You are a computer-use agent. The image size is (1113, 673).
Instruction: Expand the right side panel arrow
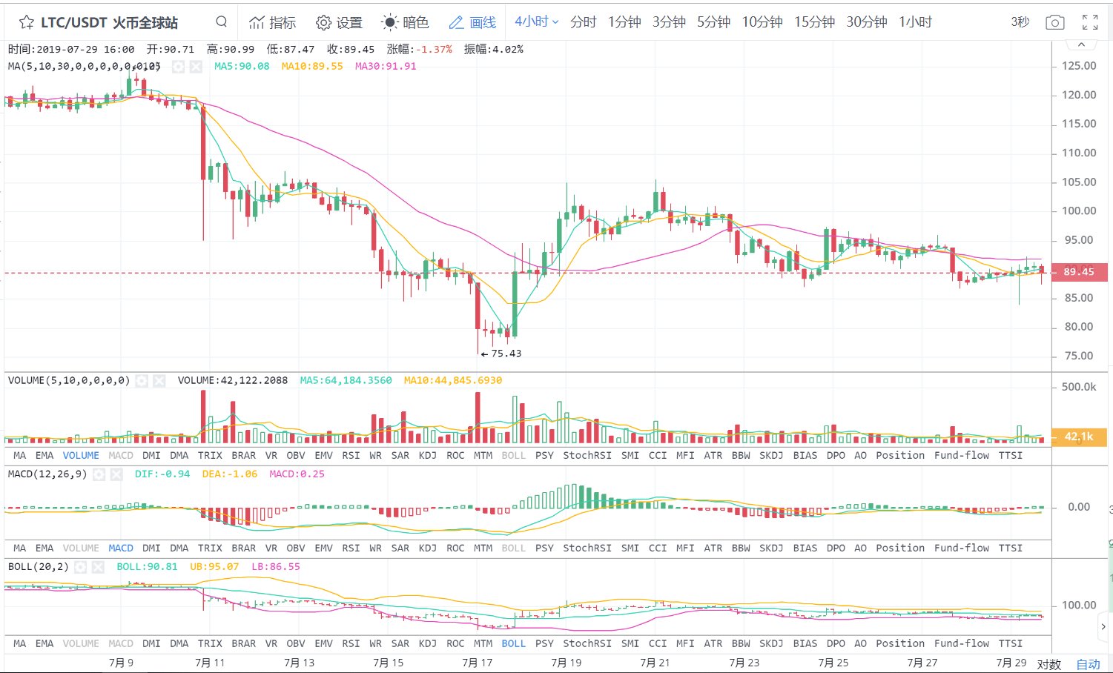[x=1103, y=626]
